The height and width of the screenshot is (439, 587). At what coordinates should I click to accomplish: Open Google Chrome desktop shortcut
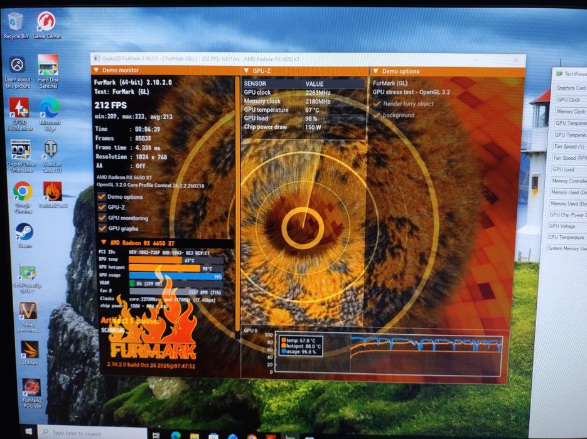pyautogui.click(x=23, y=198)
